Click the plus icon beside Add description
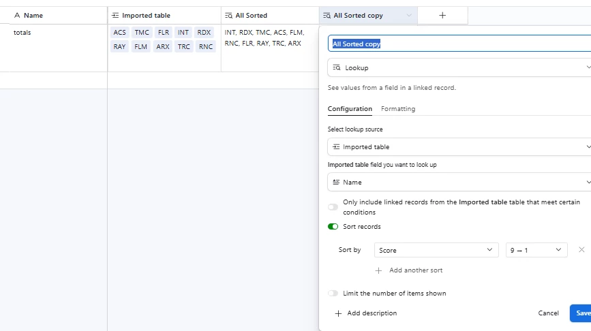The image size is (591, 331). (339, 313)
